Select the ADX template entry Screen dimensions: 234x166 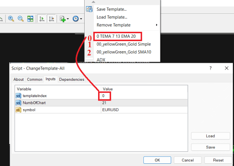click(101, 60)
